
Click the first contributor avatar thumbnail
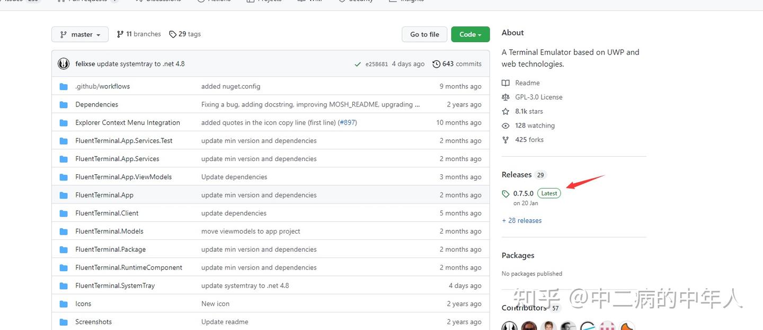pyautogui.click(x=509, y=326)
